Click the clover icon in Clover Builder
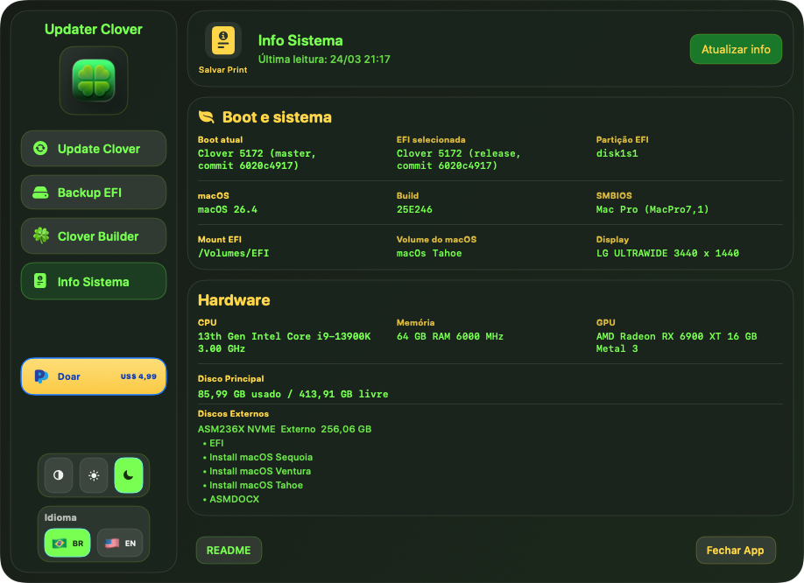This screenshot has width=804, height=583. 41,235
